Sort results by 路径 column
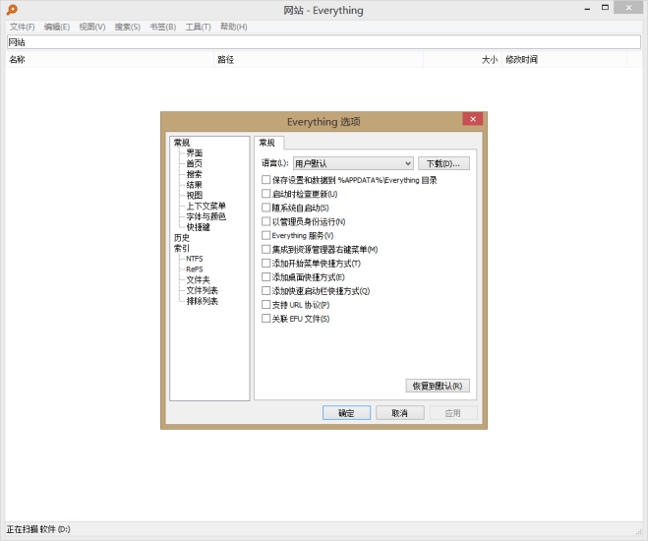This screenshot has height=541, width=648. click(x=319, y=60)
